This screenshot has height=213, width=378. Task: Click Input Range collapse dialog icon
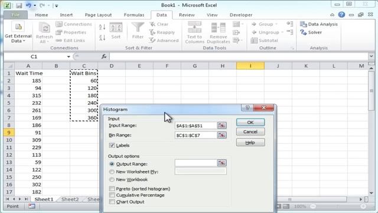[221, 125]
